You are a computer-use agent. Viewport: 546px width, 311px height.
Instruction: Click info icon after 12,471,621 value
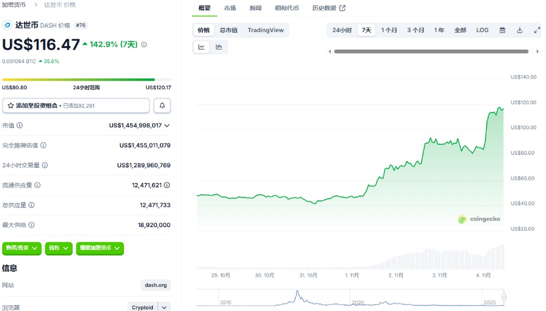(x=167, y=185)
